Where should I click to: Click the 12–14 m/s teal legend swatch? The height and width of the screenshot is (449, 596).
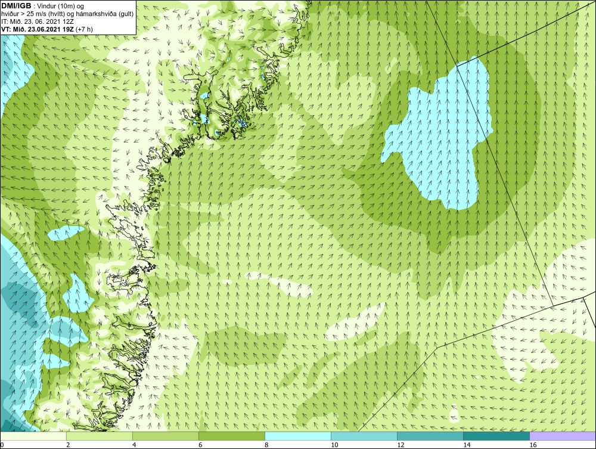click(x=430, y=436)
